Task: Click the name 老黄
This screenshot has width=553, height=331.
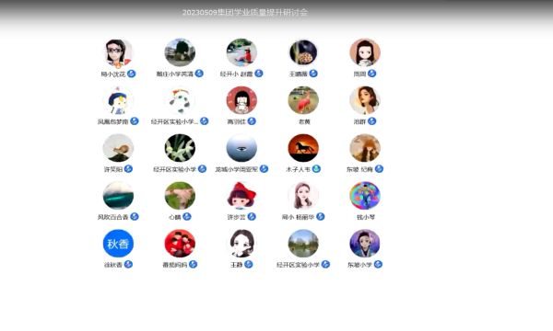Action: point(304,121)
